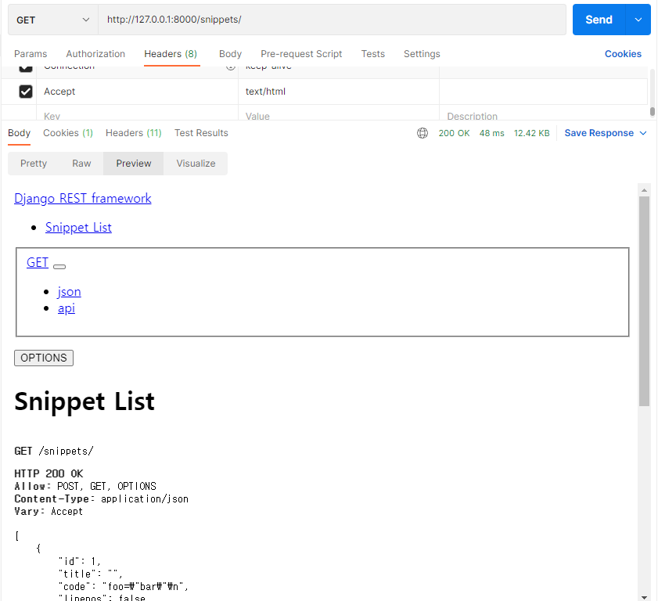Open the GET method dropdown
Viewport: 658px width, 601px height.
point(53,20)
